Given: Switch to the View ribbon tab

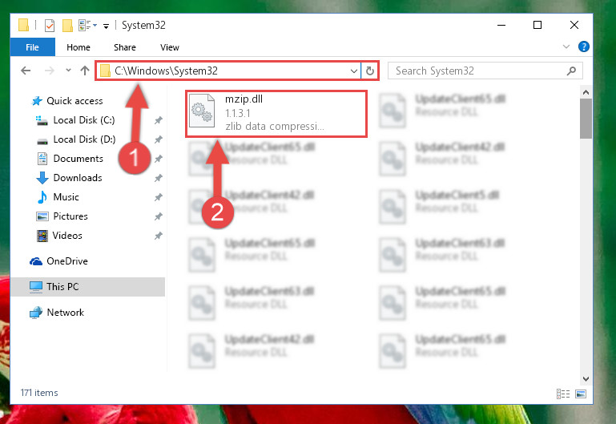Looking at the screenshot, I should pos(170,47).
